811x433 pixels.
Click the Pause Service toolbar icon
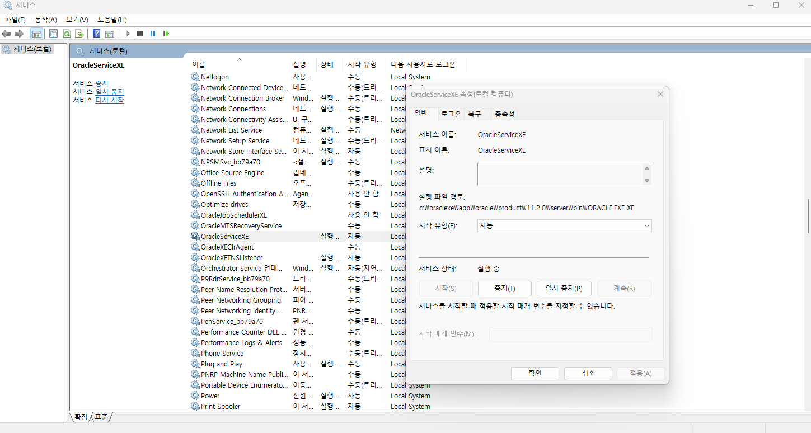tap(153, 34)
